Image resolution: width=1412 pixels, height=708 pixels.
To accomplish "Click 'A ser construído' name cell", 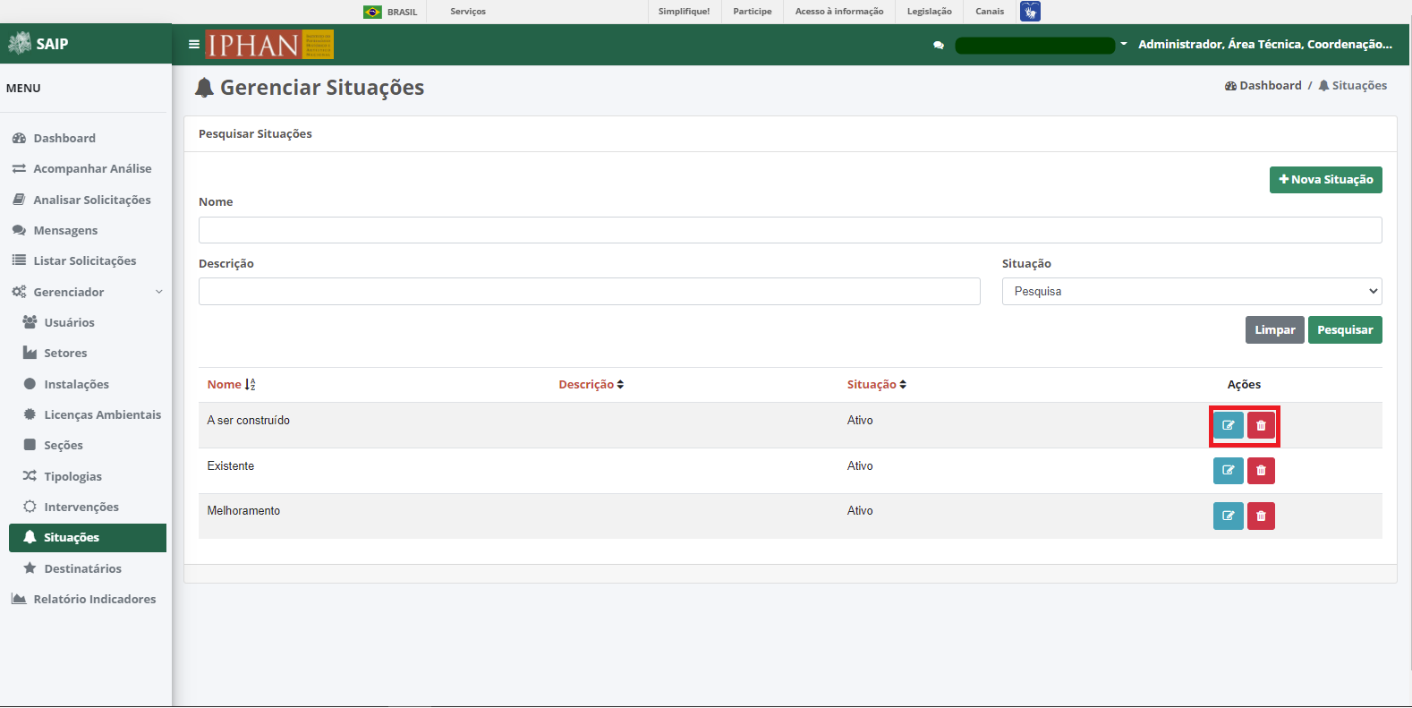I will tap(249, 421).
